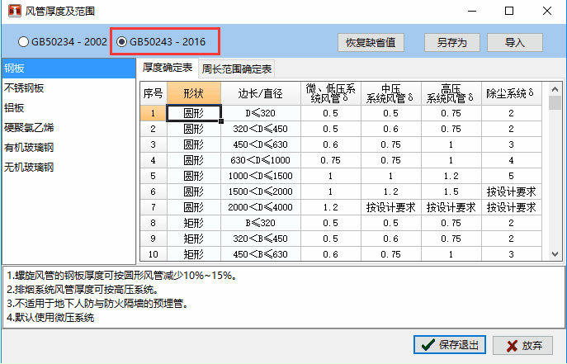This screenshot has height=364, width=567.
Task: Click the 另存为 button
Action: pyautogui.click(x=451, y=42)
